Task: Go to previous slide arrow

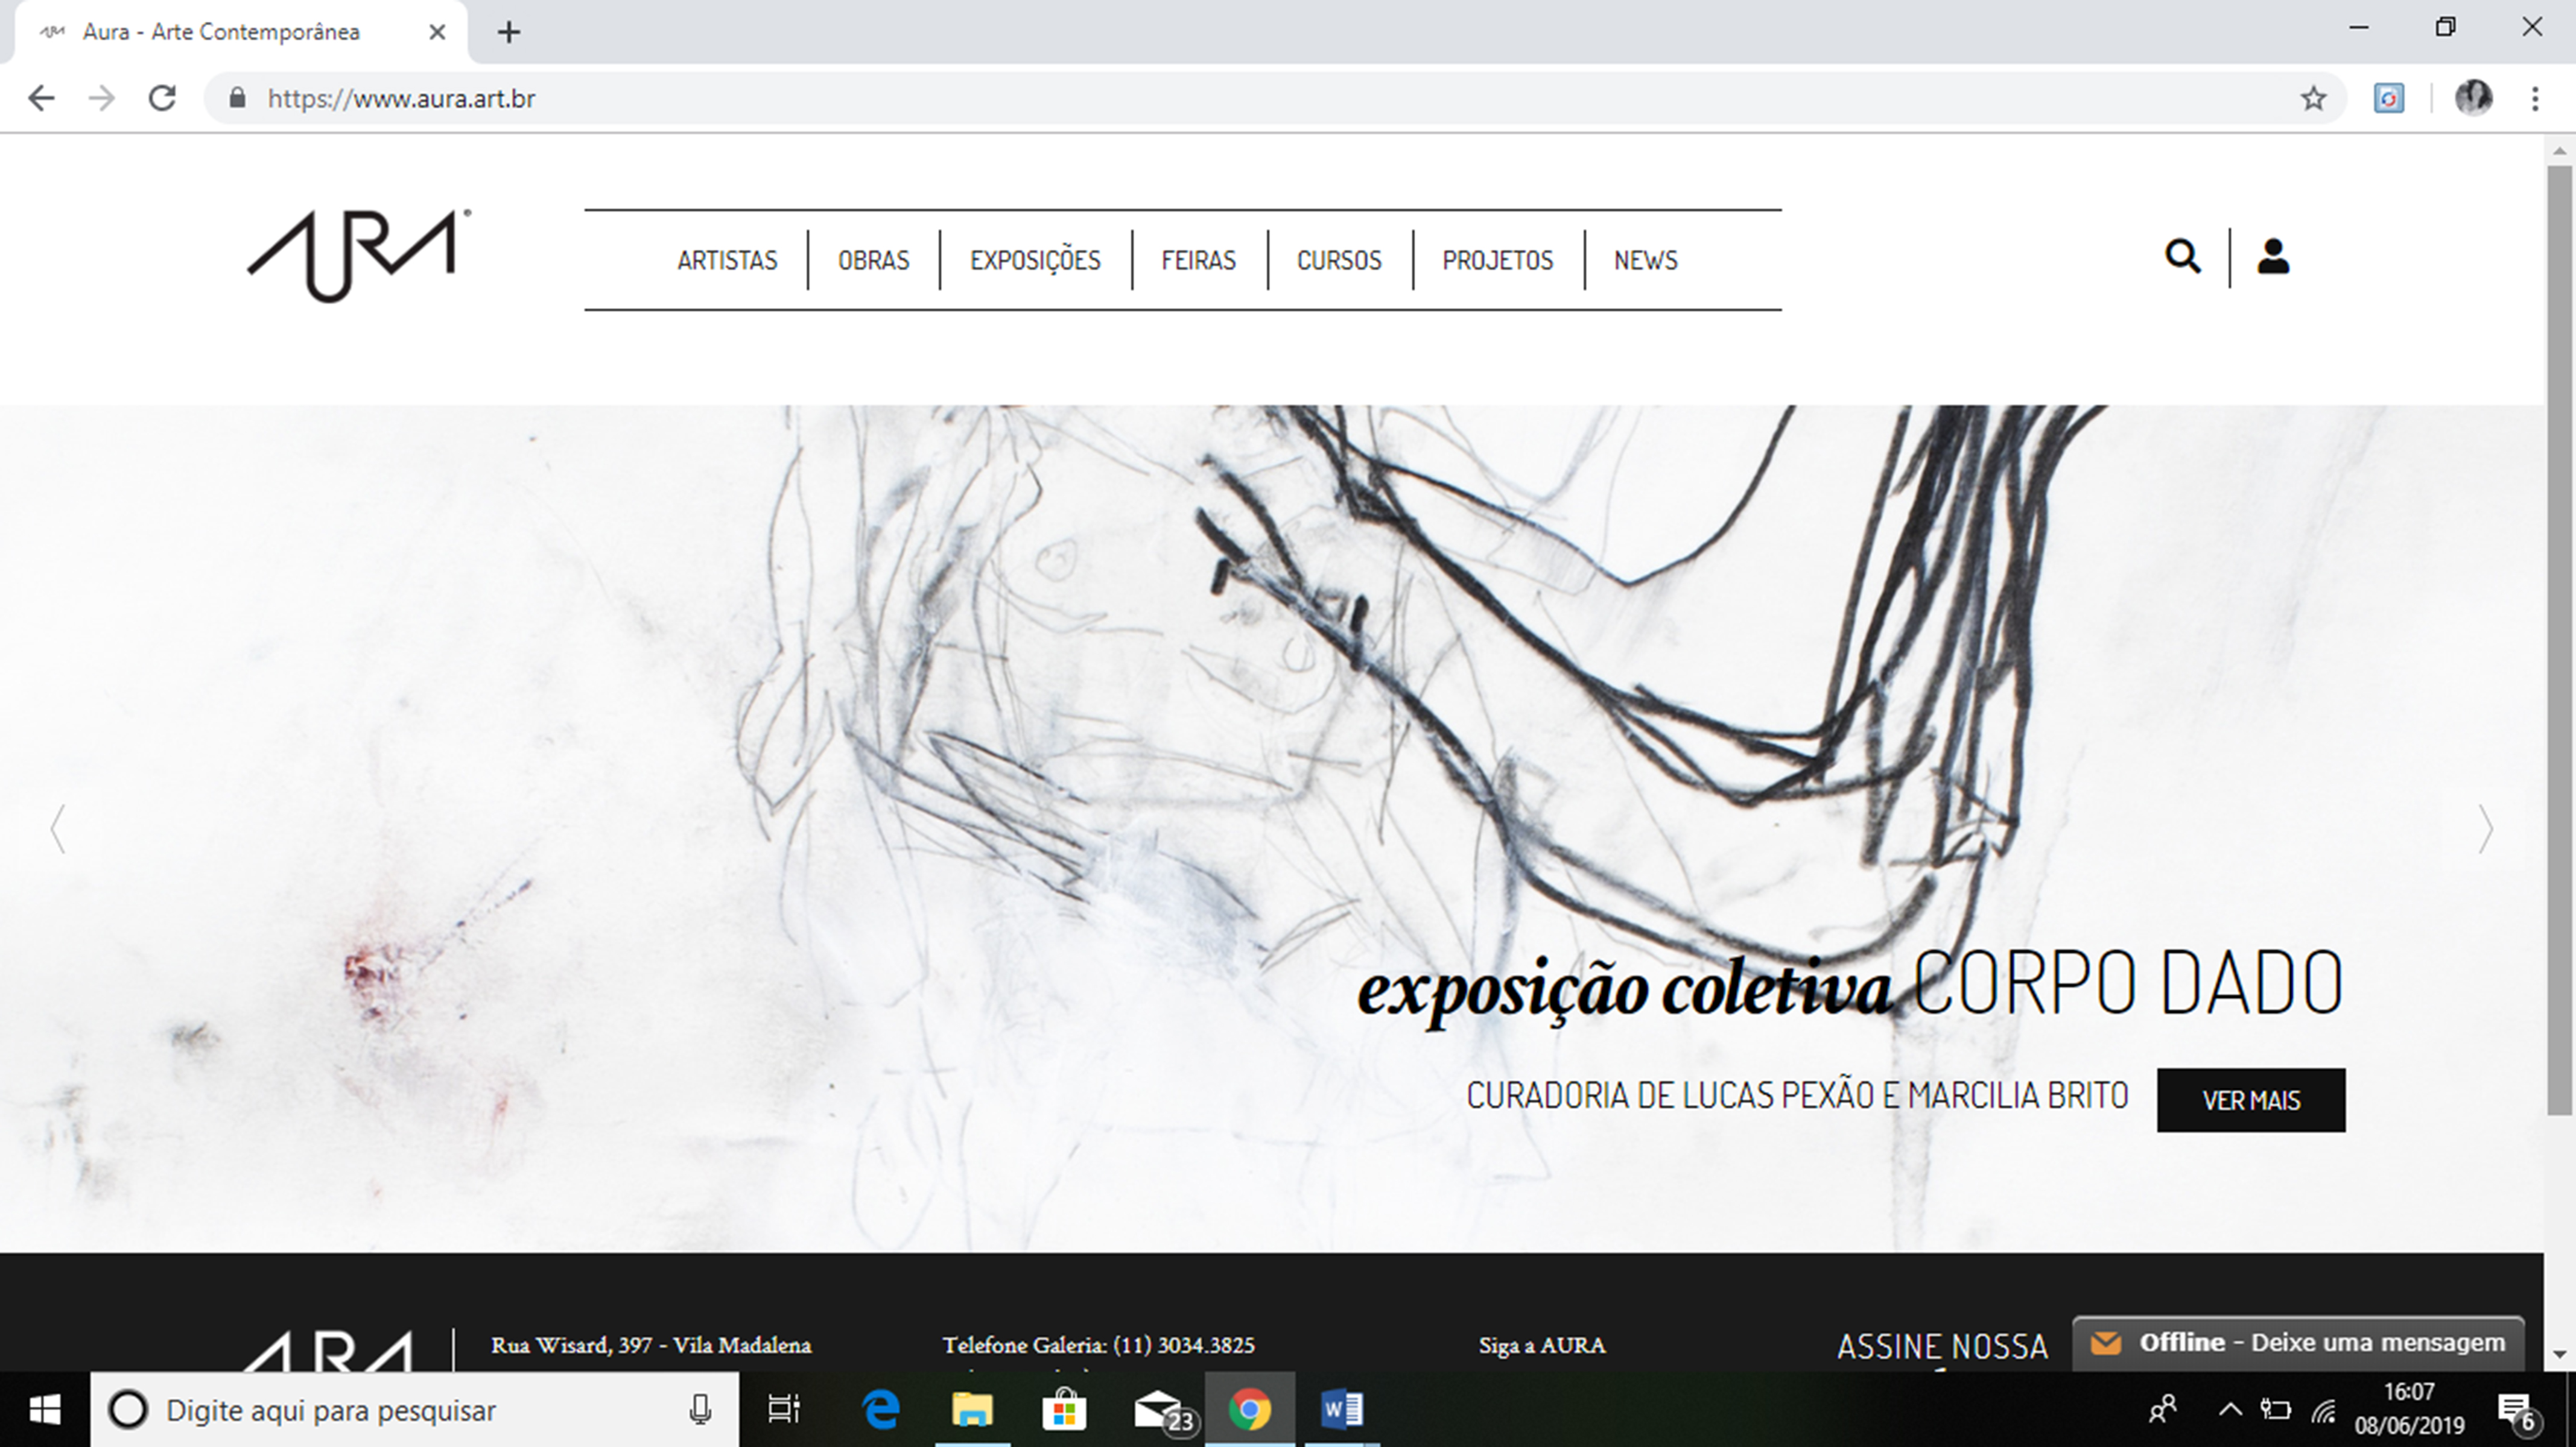Action: click(x=58, y=830)
